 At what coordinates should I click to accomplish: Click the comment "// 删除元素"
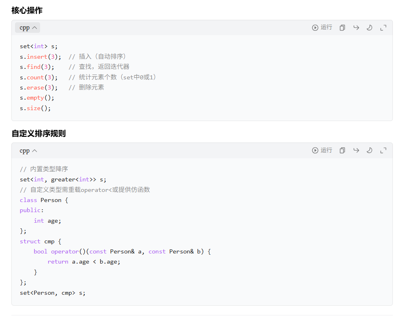(x=86, y=87)
